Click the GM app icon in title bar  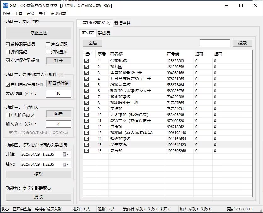click(x=5, y=5)
